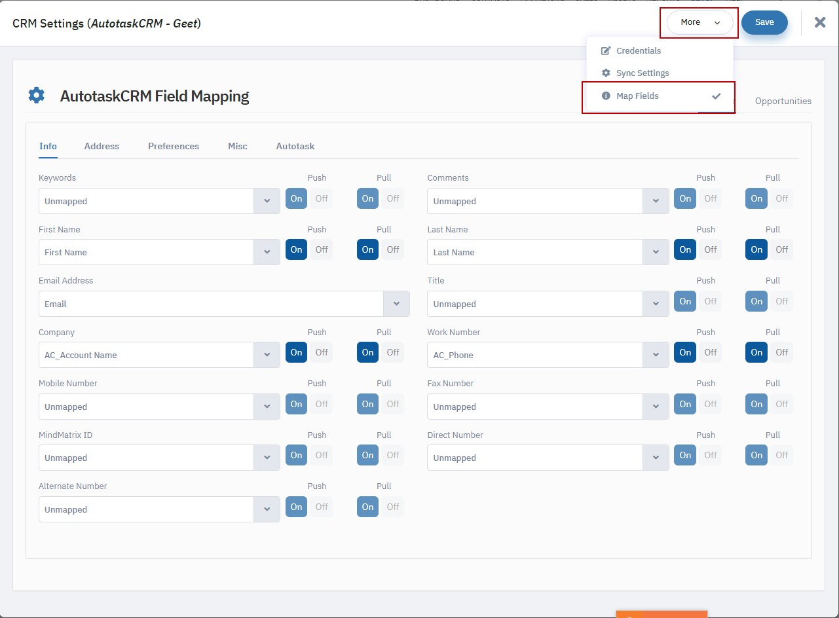Set Mobile Number Pull to On

coord(367,404)
